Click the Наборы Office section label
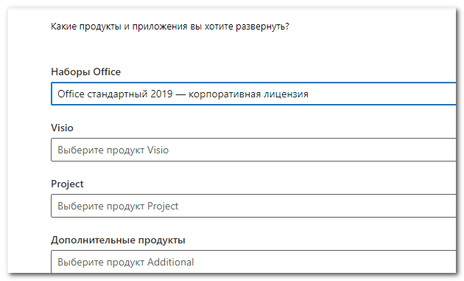This screenshot has width=464, height=281. [x=86, y=72]
